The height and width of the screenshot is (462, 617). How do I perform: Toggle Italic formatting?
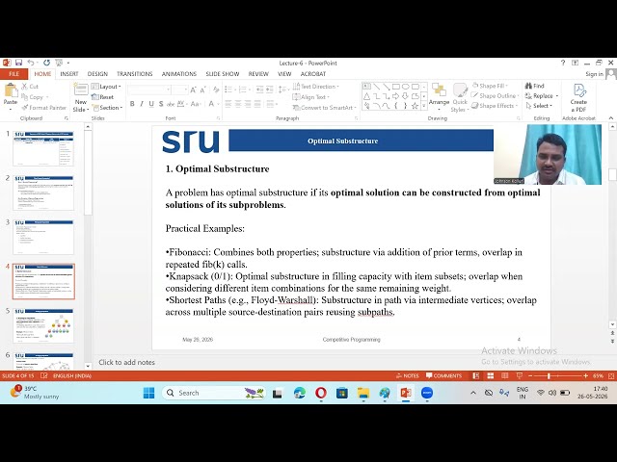coord(142,104)
